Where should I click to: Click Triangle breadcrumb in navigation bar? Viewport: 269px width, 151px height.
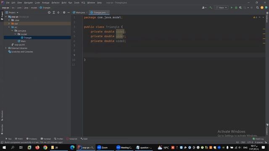tap(45, 8)
